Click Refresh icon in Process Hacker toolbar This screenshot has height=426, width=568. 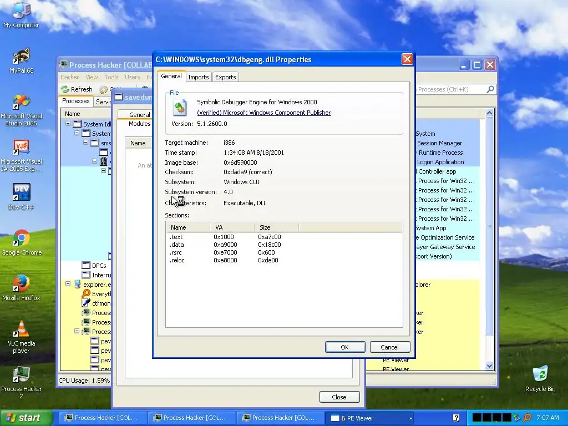coord(65,89)
